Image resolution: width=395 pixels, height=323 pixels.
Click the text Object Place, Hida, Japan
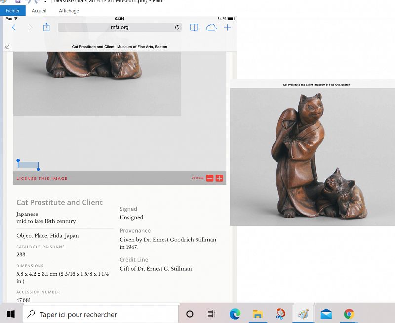click(x=47, y=236)
